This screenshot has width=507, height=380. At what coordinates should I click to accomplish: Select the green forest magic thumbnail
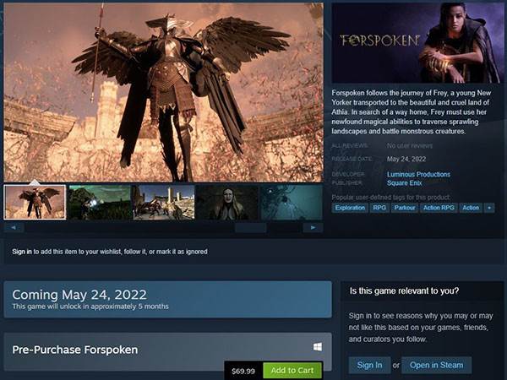click(99, 203)
